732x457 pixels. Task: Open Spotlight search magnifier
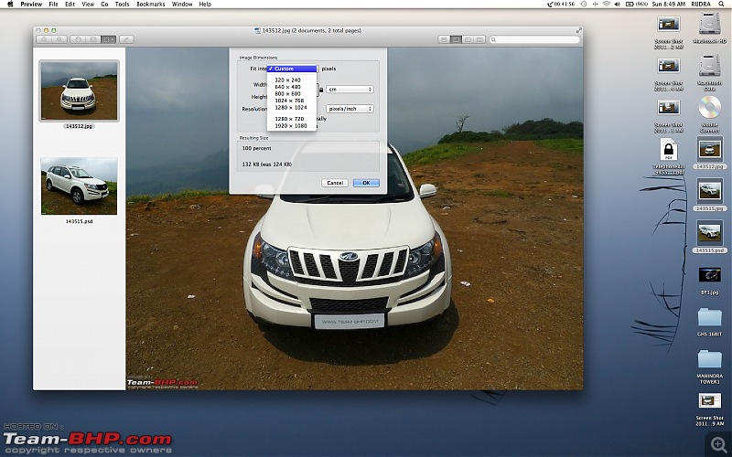tap(721, 4)
